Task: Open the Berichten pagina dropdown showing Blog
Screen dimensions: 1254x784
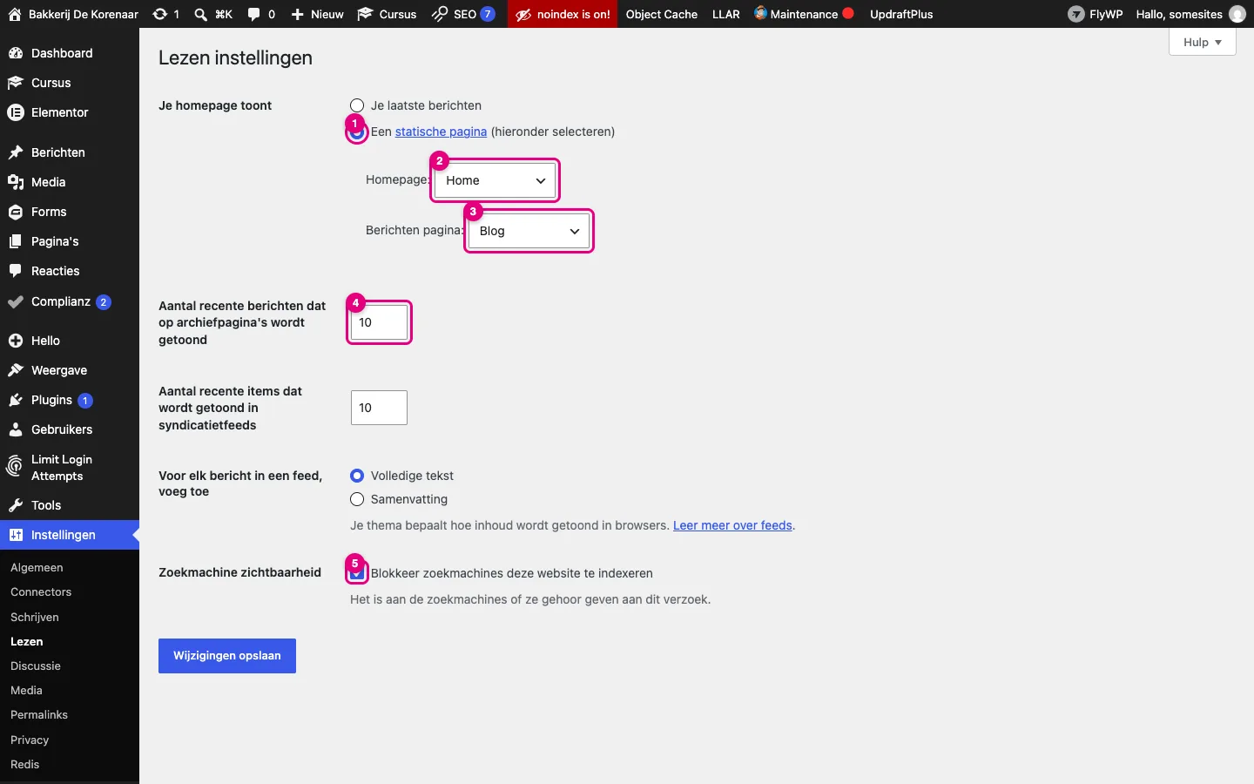Action: coord(529,231)
